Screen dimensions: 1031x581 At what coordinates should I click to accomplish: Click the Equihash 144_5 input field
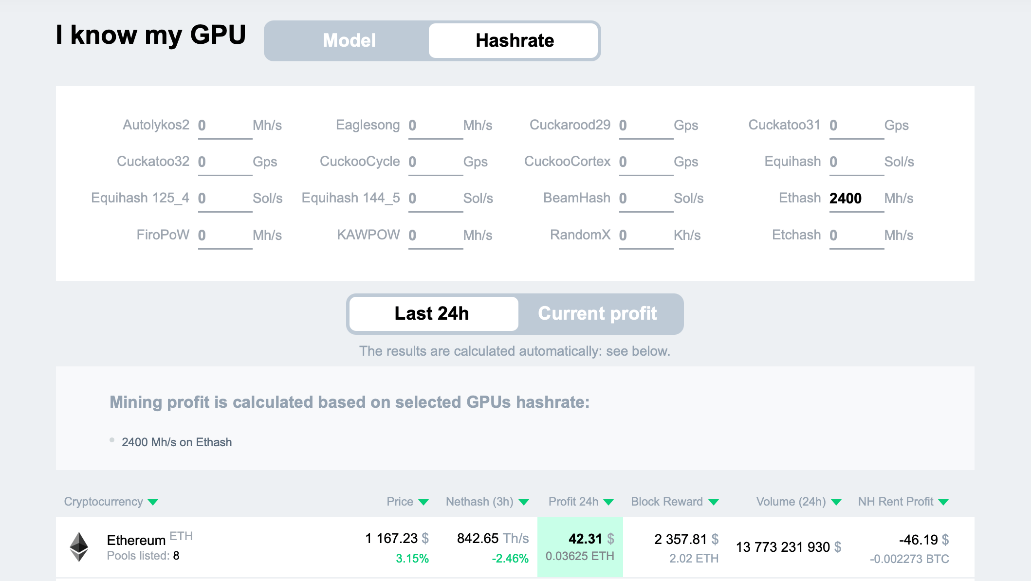tap(435, 199)
